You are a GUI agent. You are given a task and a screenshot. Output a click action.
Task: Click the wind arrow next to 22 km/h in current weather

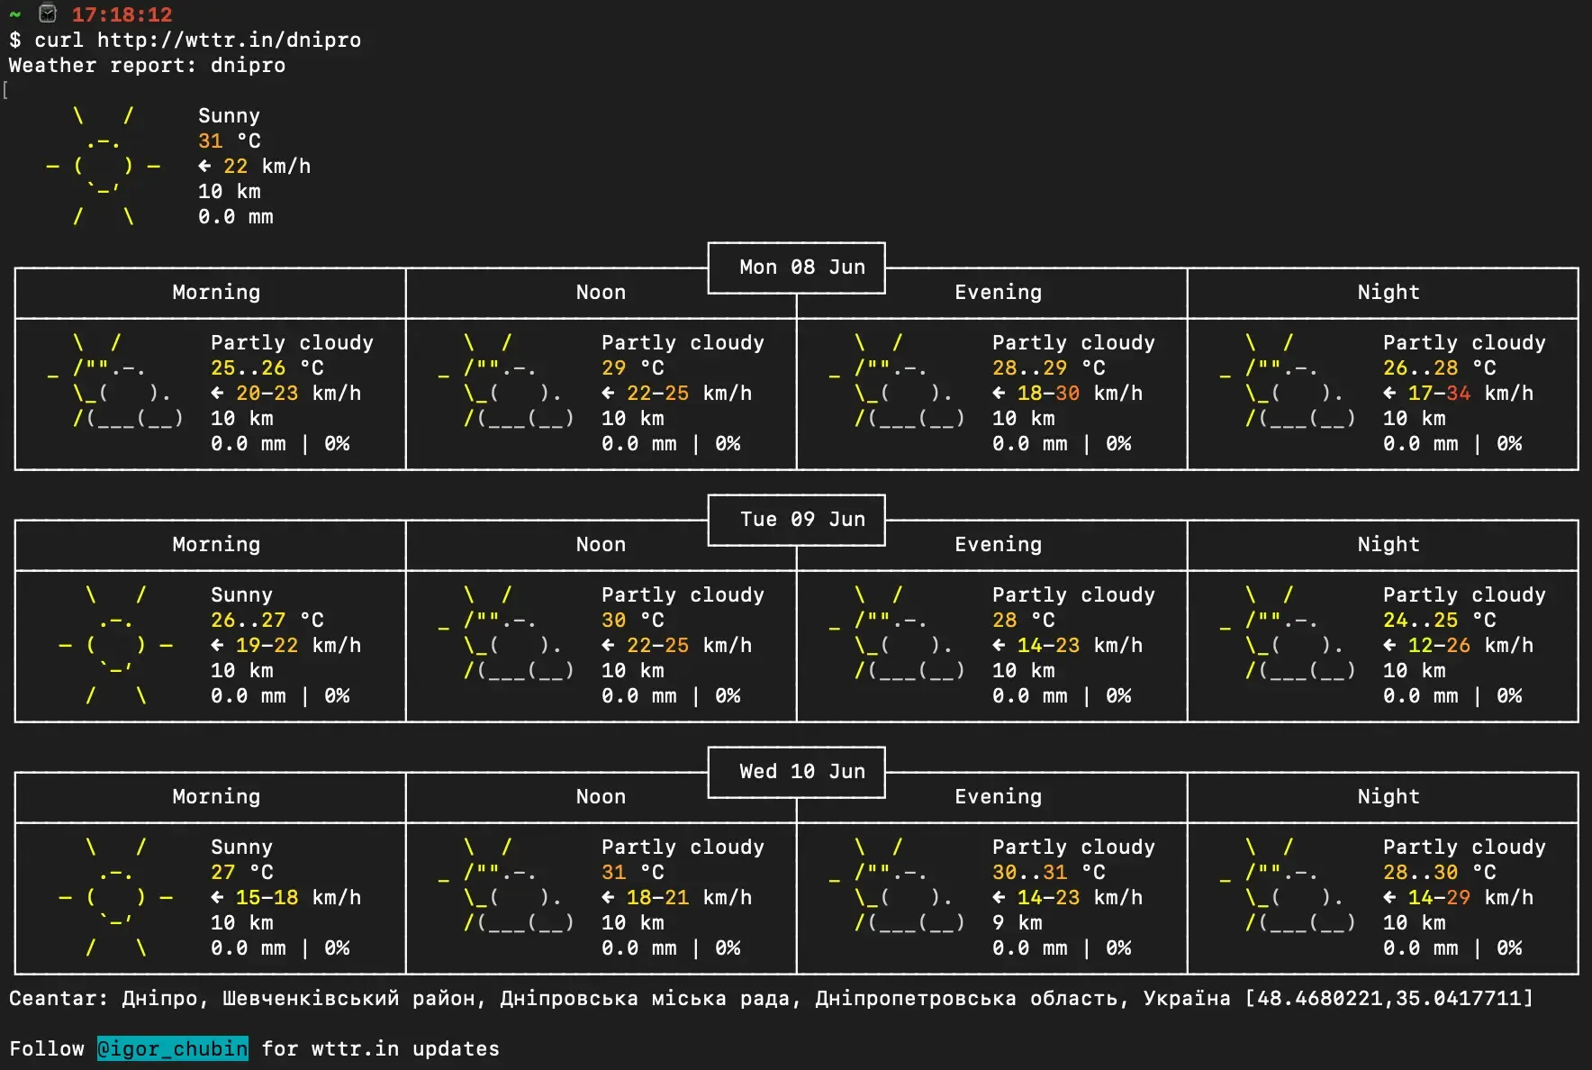point(204,167)
